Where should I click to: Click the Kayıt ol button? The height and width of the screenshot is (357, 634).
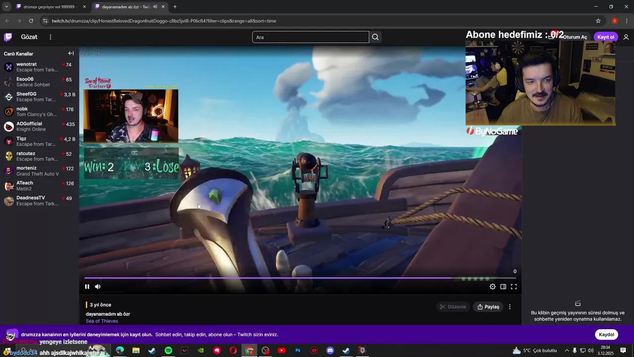pos(605,37)
